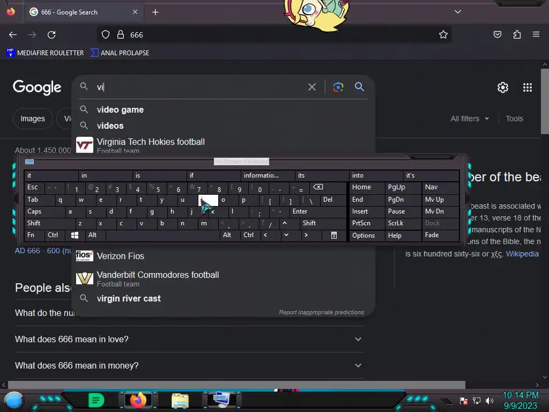This screenshot has height=412, width=549.
Task: Select Virginia Tech Hokies football suggestion
Action: click(224, 145)
